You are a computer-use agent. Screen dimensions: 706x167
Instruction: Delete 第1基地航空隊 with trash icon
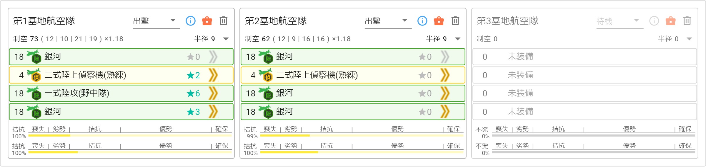pyautogui.click(x=224, y=21)
